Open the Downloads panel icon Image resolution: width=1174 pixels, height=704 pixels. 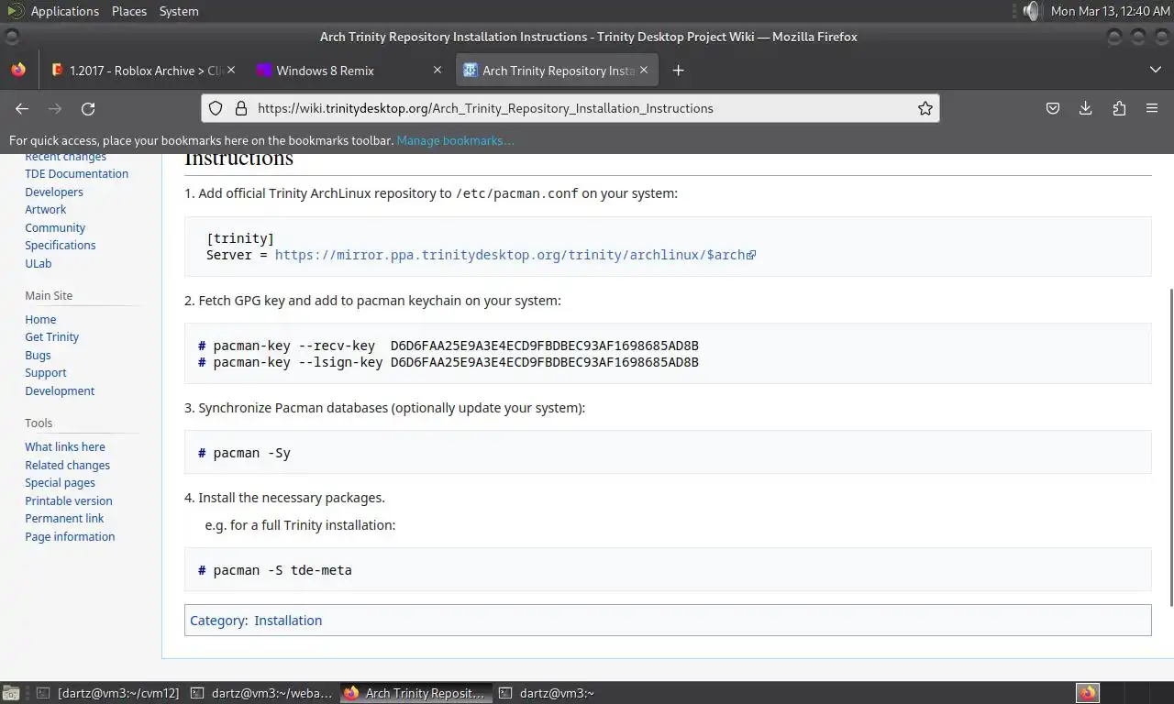[1085, 108]
